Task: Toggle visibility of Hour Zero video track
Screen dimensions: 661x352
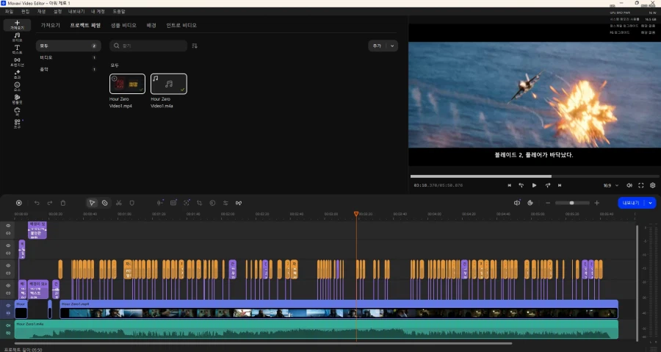Action: [8, 305]
